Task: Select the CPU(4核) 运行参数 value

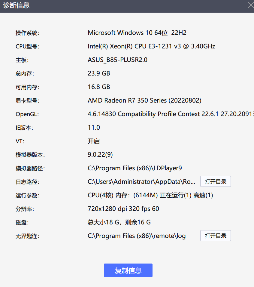Action: [x=150, y=195]
